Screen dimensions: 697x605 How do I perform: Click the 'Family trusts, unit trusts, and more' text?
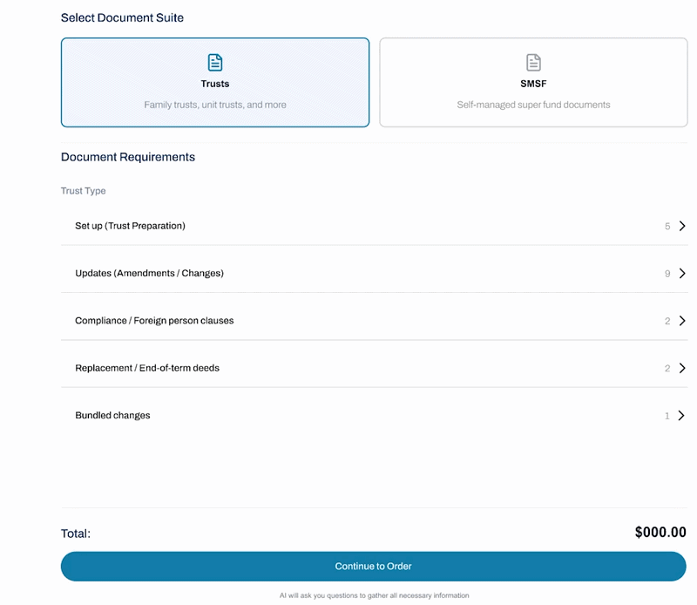click(215, 105)
